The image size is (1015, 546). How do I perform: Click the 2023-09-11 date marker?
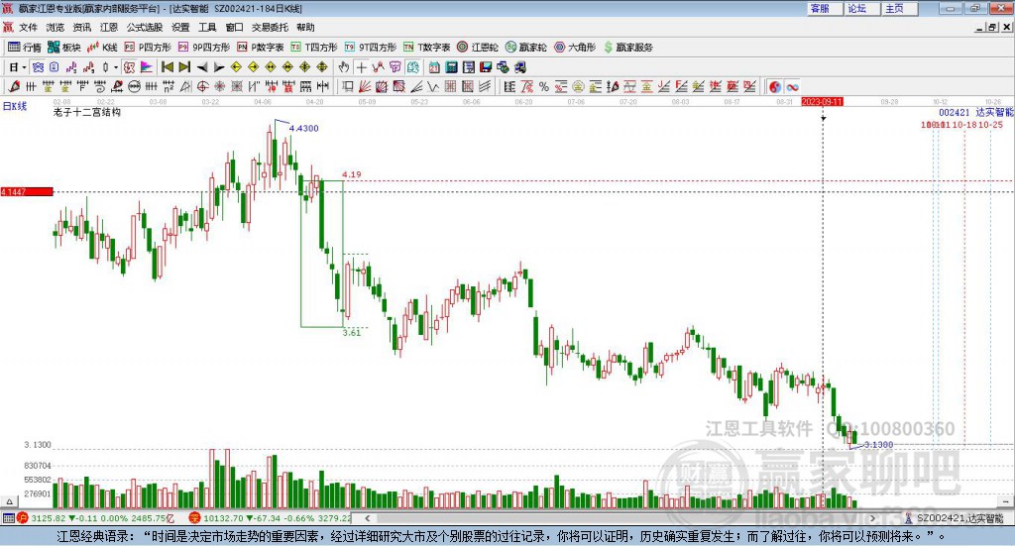click(x=822, y=102)
